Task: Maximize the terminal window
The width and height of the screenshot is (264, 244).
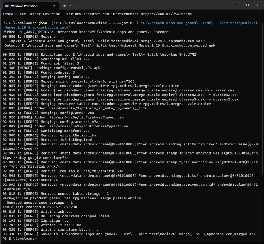Action: pyautogui.click(x=247, y=5)
